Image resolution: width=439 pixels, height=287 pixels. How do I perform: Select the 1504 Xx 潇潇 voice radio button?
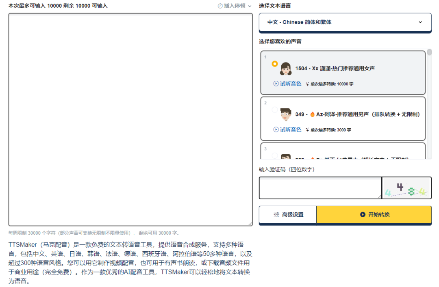[x=275, y=64]
